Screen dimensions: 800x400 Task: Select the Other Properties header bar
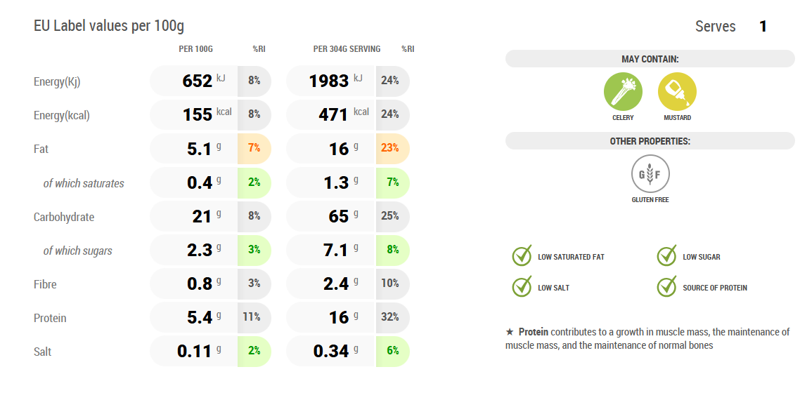coord(650,141)
